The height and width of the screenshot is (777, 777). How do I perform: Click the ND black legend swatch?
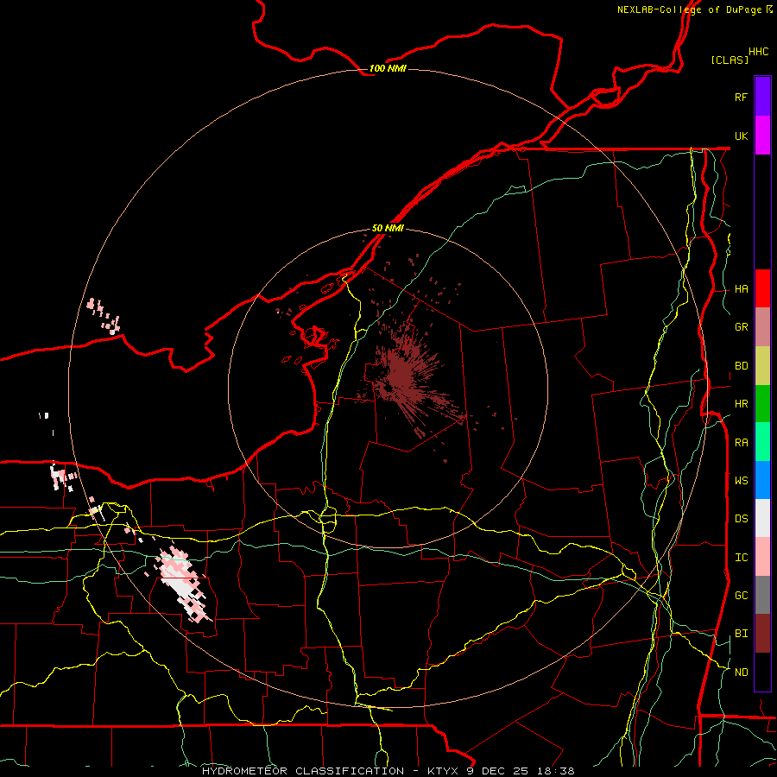[762, 672]
